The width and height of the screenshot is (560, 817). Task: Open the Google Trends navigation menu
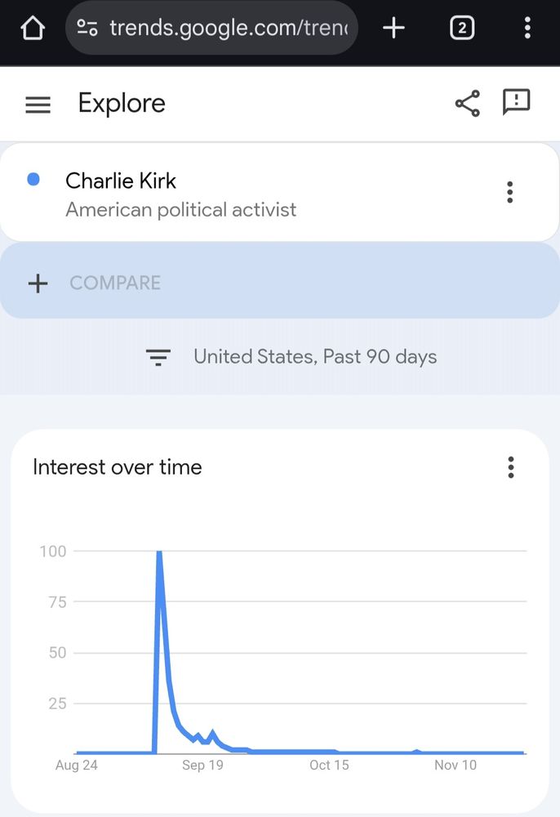38,104
